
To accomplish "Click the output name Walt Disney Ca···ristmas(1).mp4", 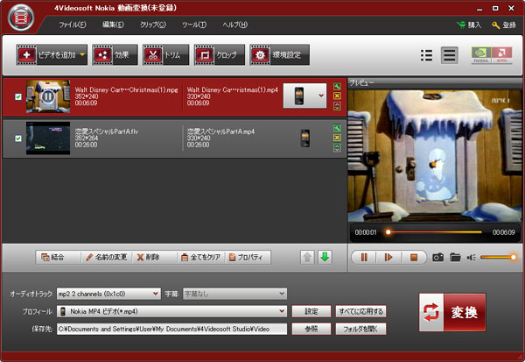I will point(233,90).
